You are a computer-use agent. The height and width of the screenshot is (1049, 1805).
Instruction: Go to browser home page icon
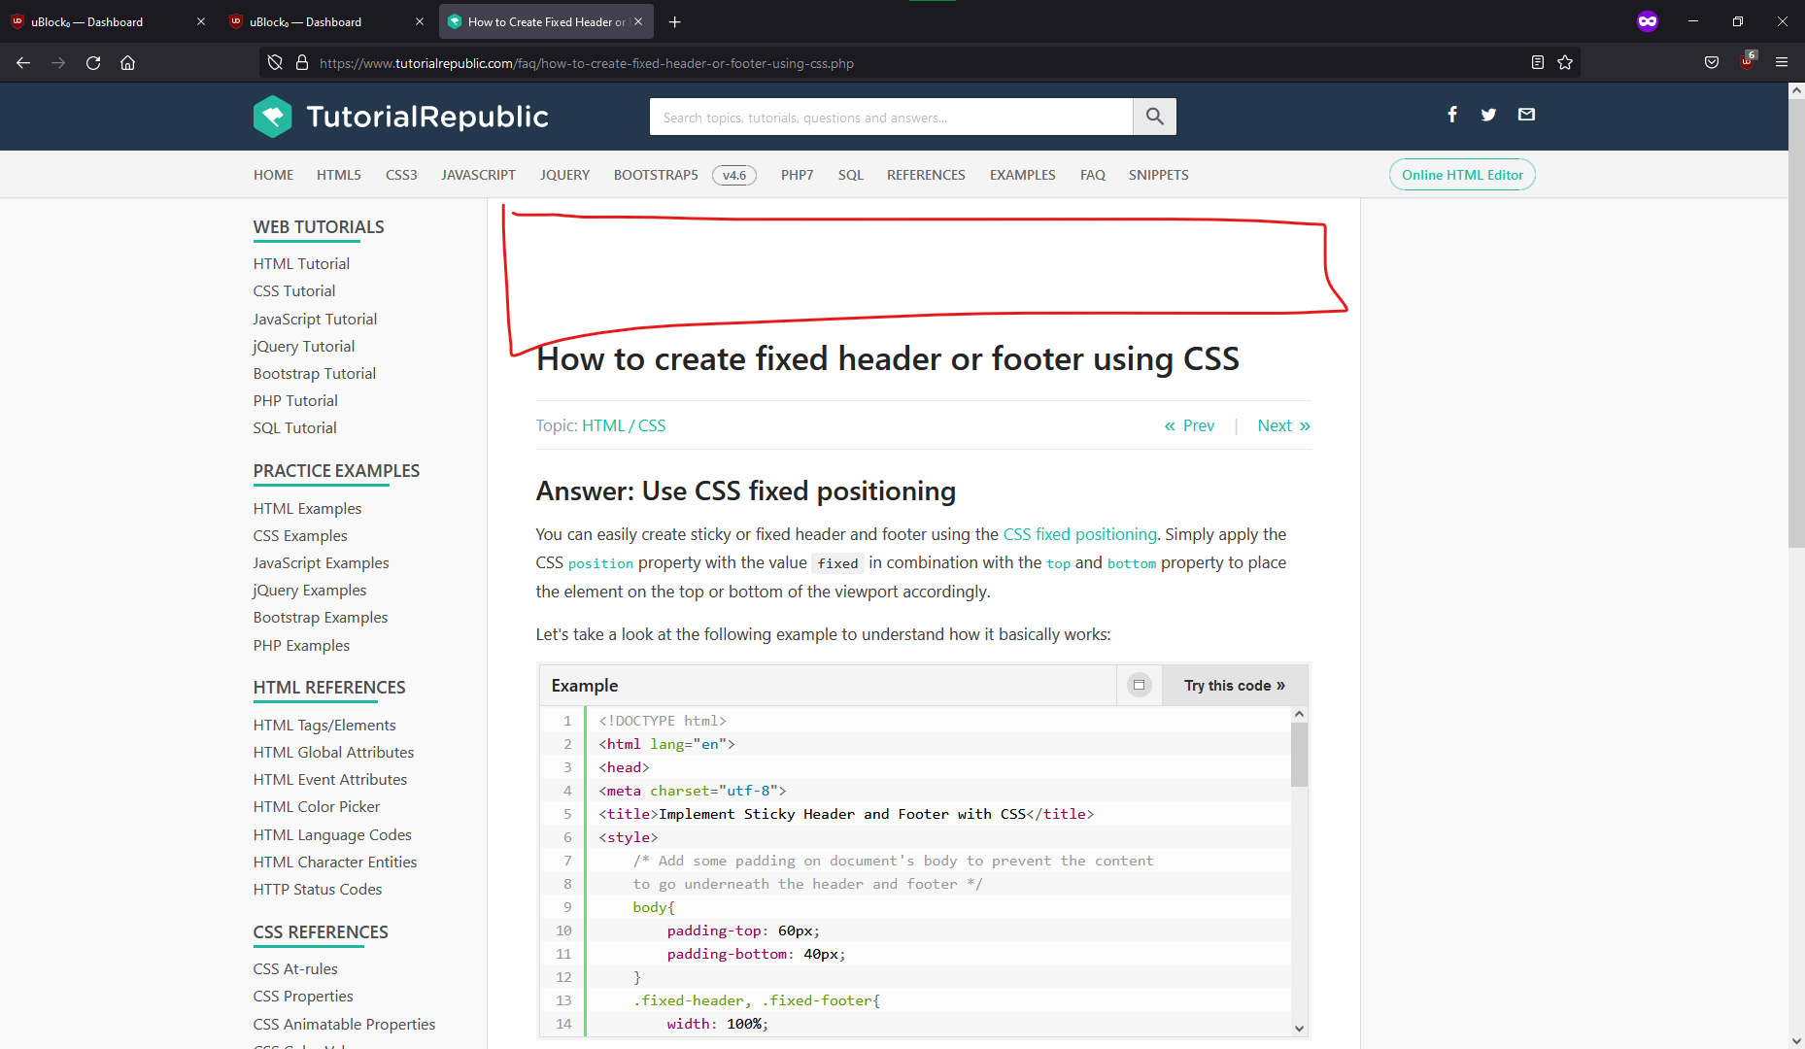click(127, 63)
